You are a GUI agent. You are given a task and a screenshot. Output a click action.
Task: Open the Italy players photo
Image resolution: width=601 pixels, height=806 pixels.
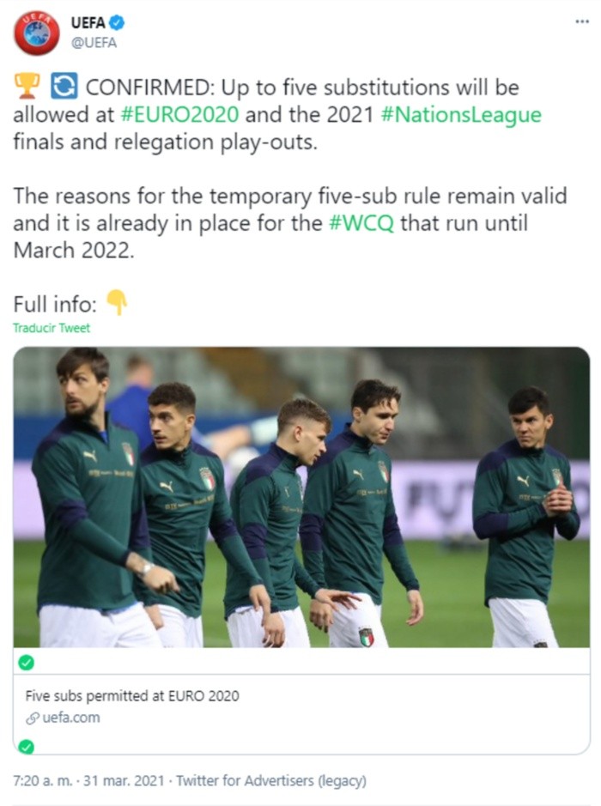pos(301,496)
